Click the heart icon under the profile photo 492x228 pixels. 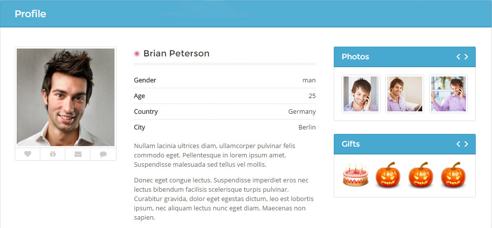pyautogui.click(x=28, y=154)
